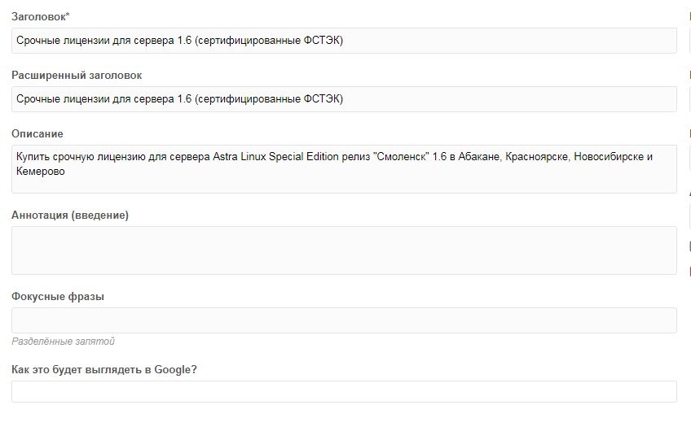
Task: Focus the Расширенный заголовок text field
Action: coord(344,99)
